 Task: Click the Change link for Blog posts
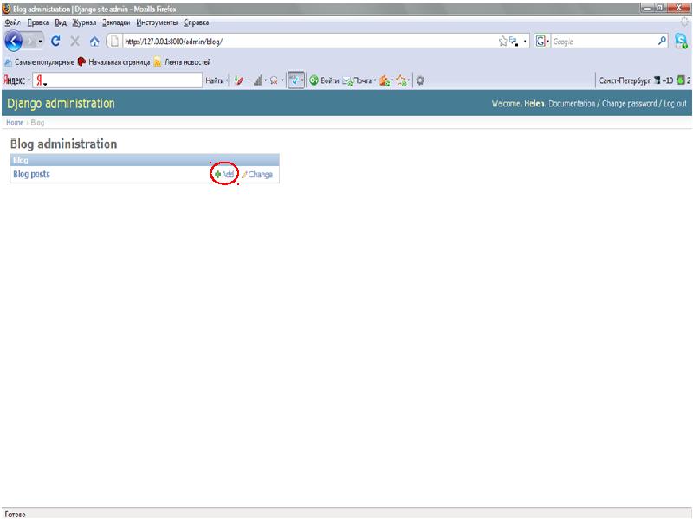[260, 174]
